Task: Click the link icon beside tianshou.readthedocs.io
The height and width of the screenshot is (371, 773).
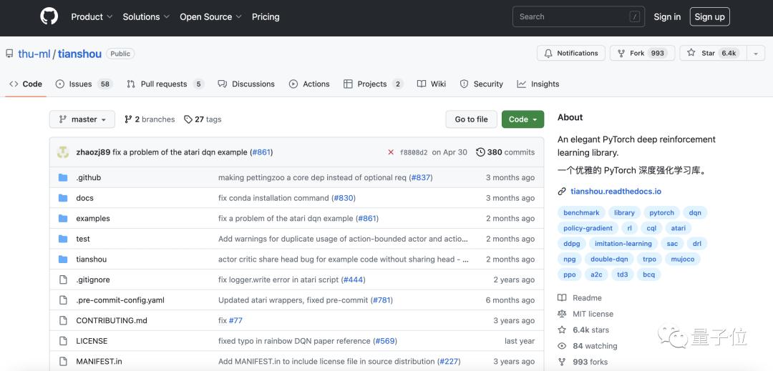Action: [562, 192]
